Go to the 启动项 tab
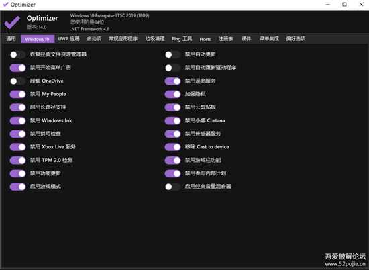The width and height of the screenshot is (369, 270). 94,39
